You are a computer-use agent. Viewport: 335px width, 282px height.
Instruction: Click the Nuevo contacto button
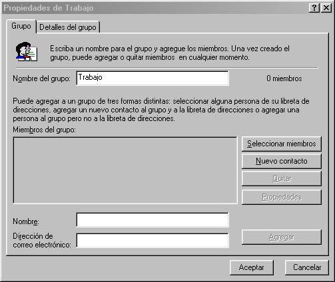pyautogui.click(x=282, y=161)
